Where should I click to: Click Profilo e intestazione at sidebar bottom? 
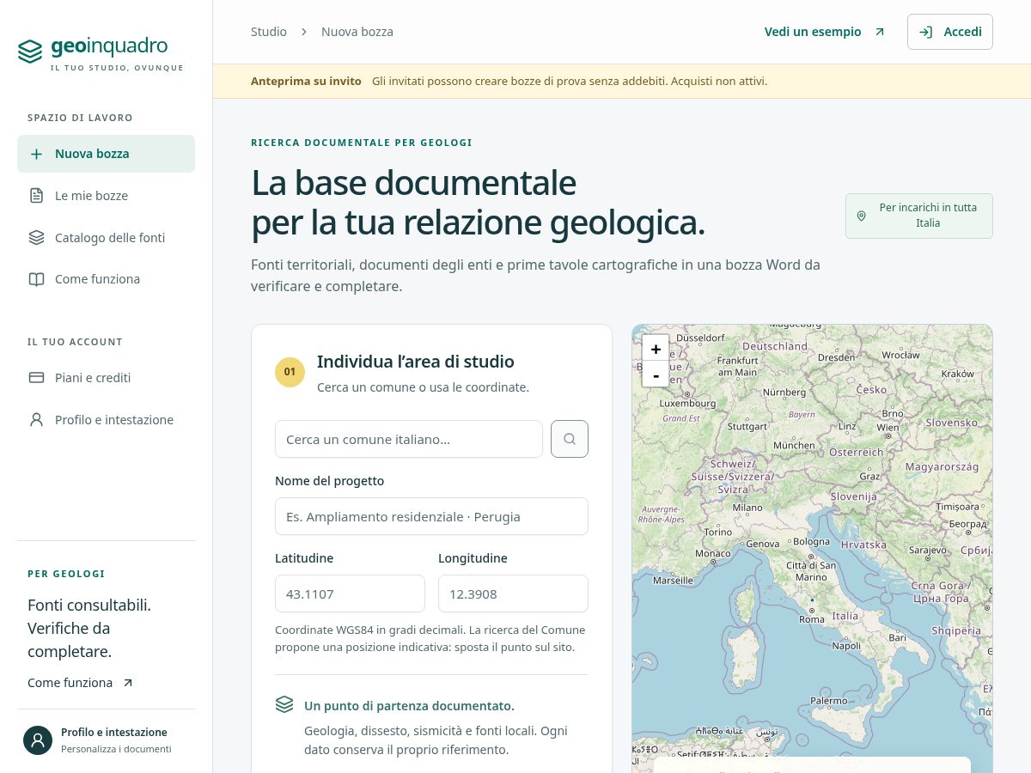114,733
